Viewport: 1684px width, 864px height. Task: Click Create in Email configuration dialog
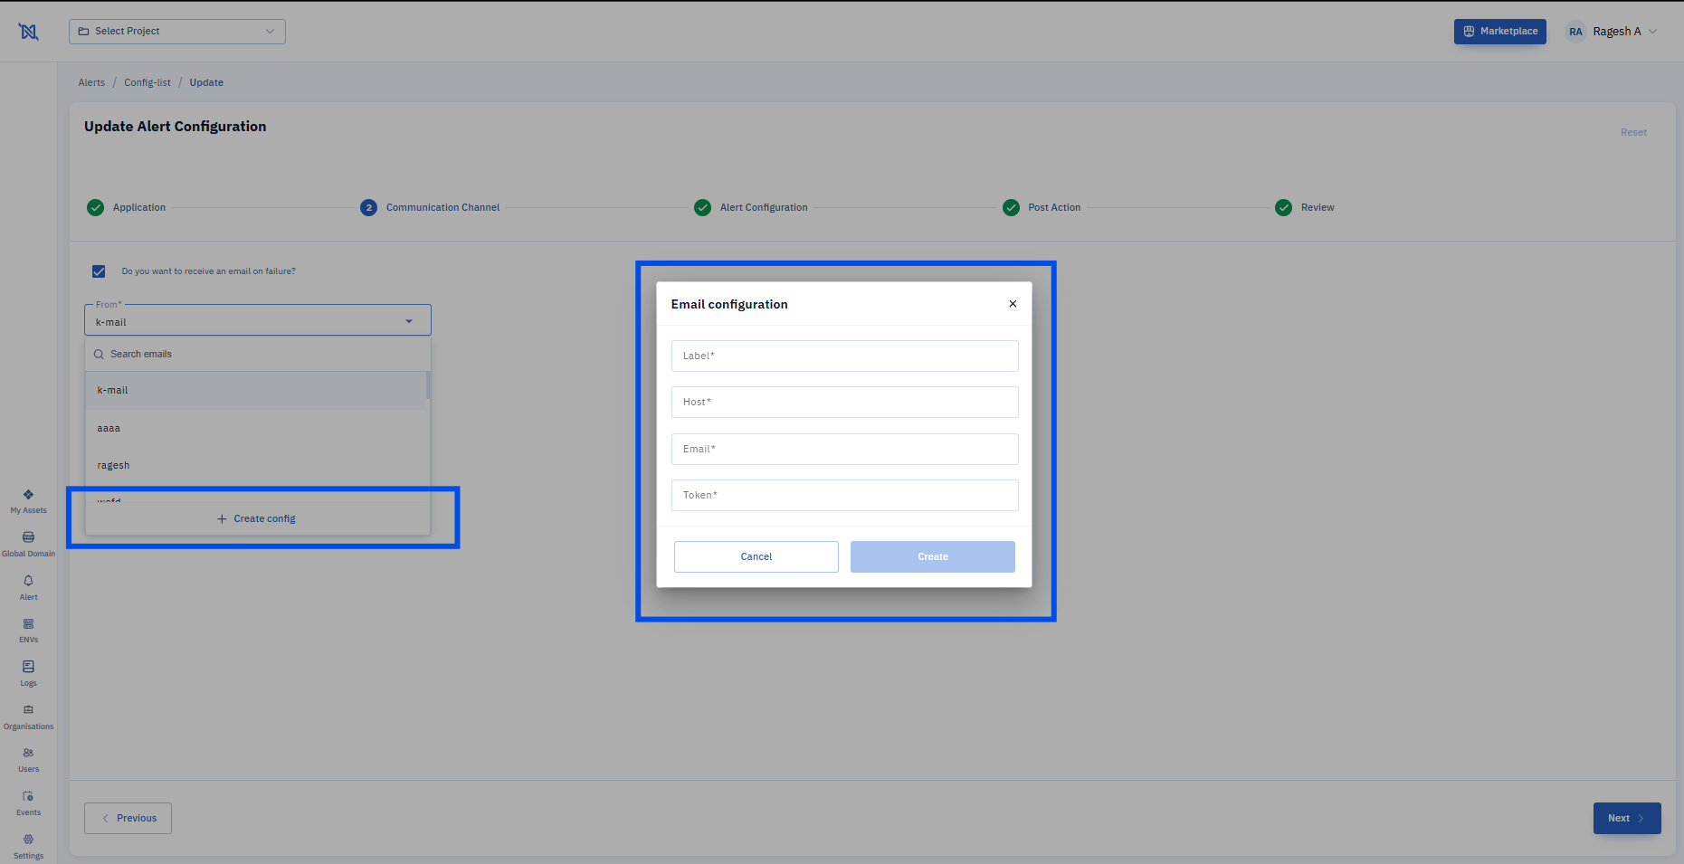932,556
